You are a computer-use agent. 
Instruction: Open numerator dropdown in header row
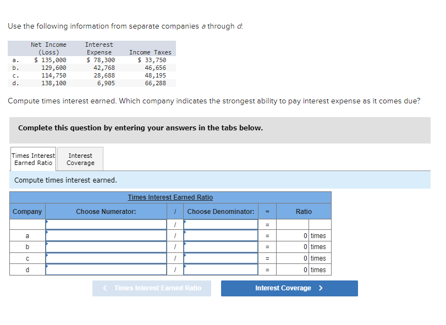coord(106,224)
